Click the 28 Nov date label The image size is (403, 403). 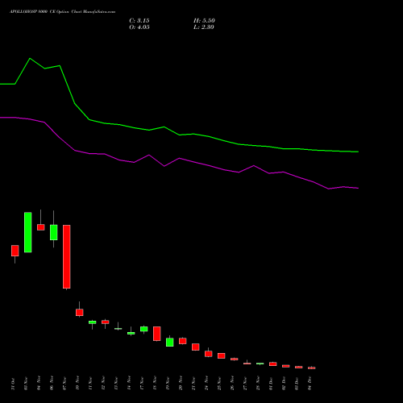point(258,384)
